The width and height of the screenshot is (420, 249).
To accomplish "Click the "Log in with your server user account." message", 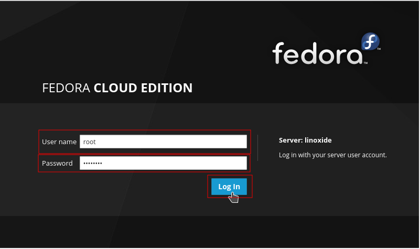I will click(332, 155).
